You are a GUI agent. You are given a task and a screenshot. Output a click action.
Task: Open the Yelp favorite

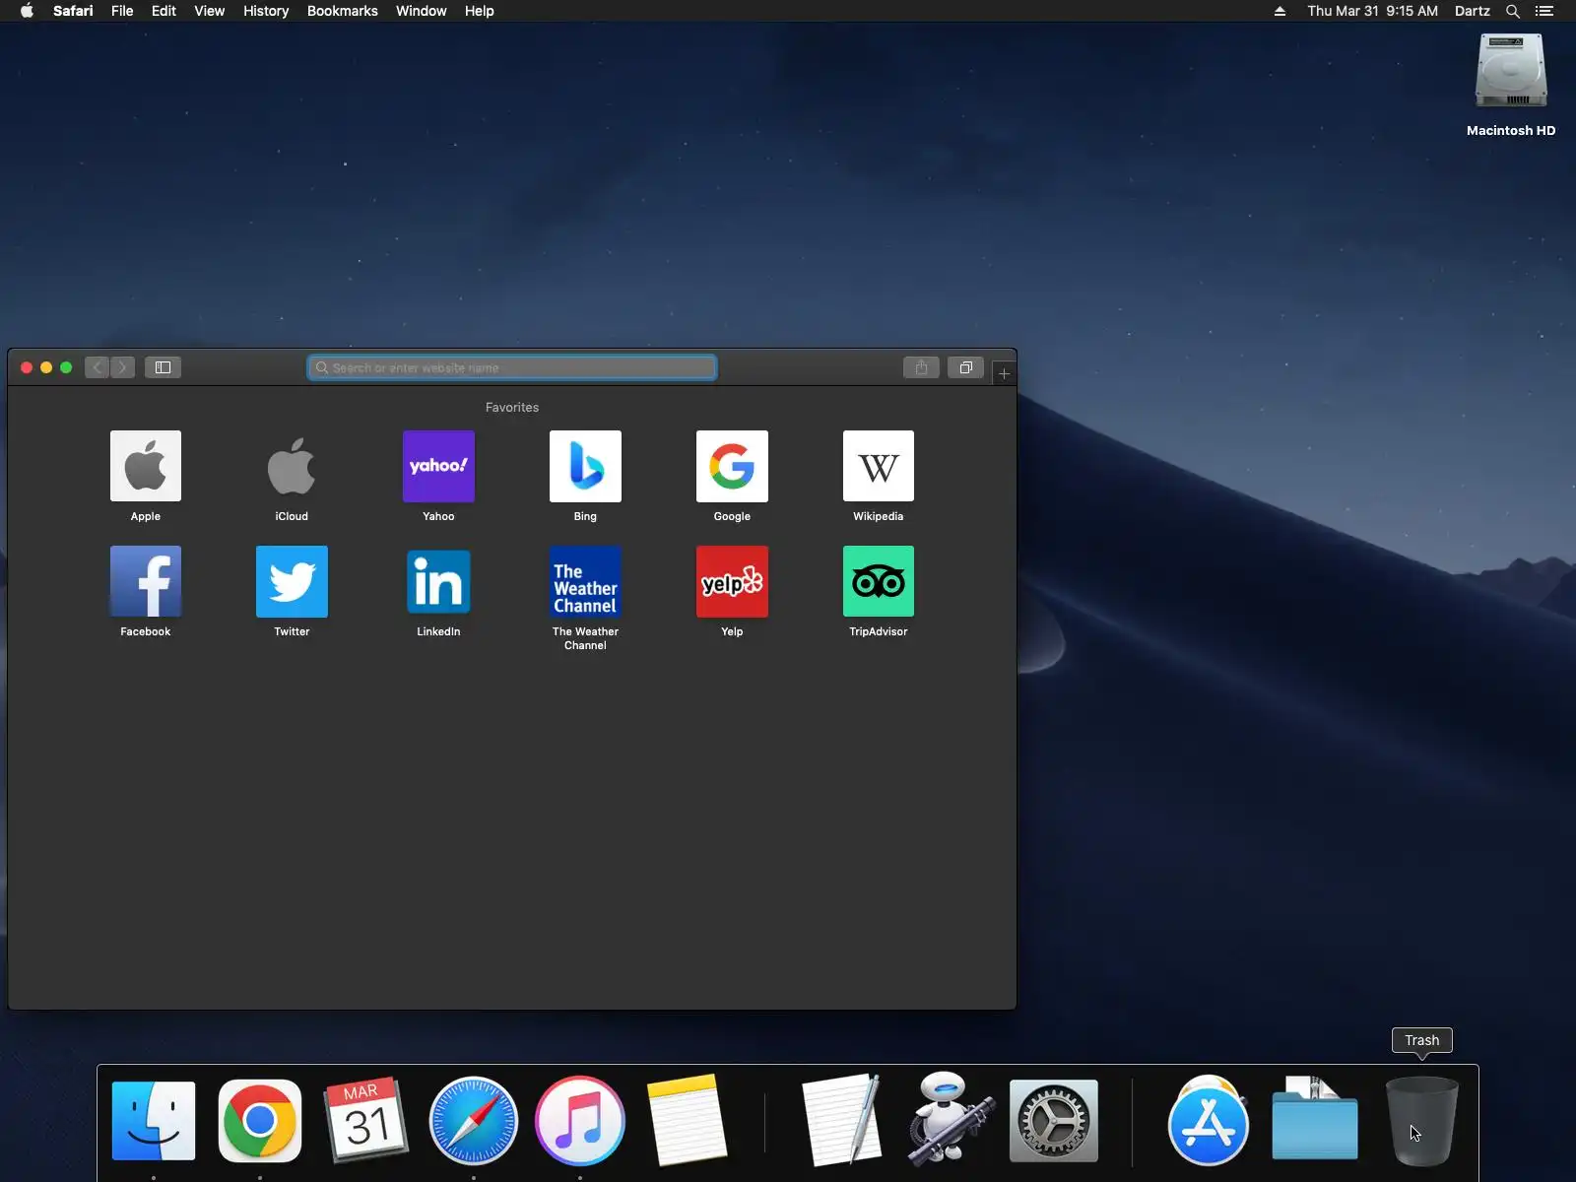[732, 581]
